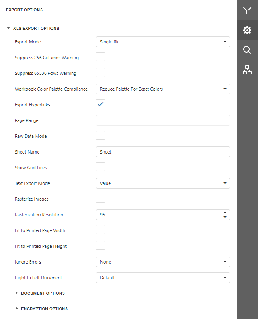Open Workbook Color Palette Compliance dropdown

click(163, 89)
